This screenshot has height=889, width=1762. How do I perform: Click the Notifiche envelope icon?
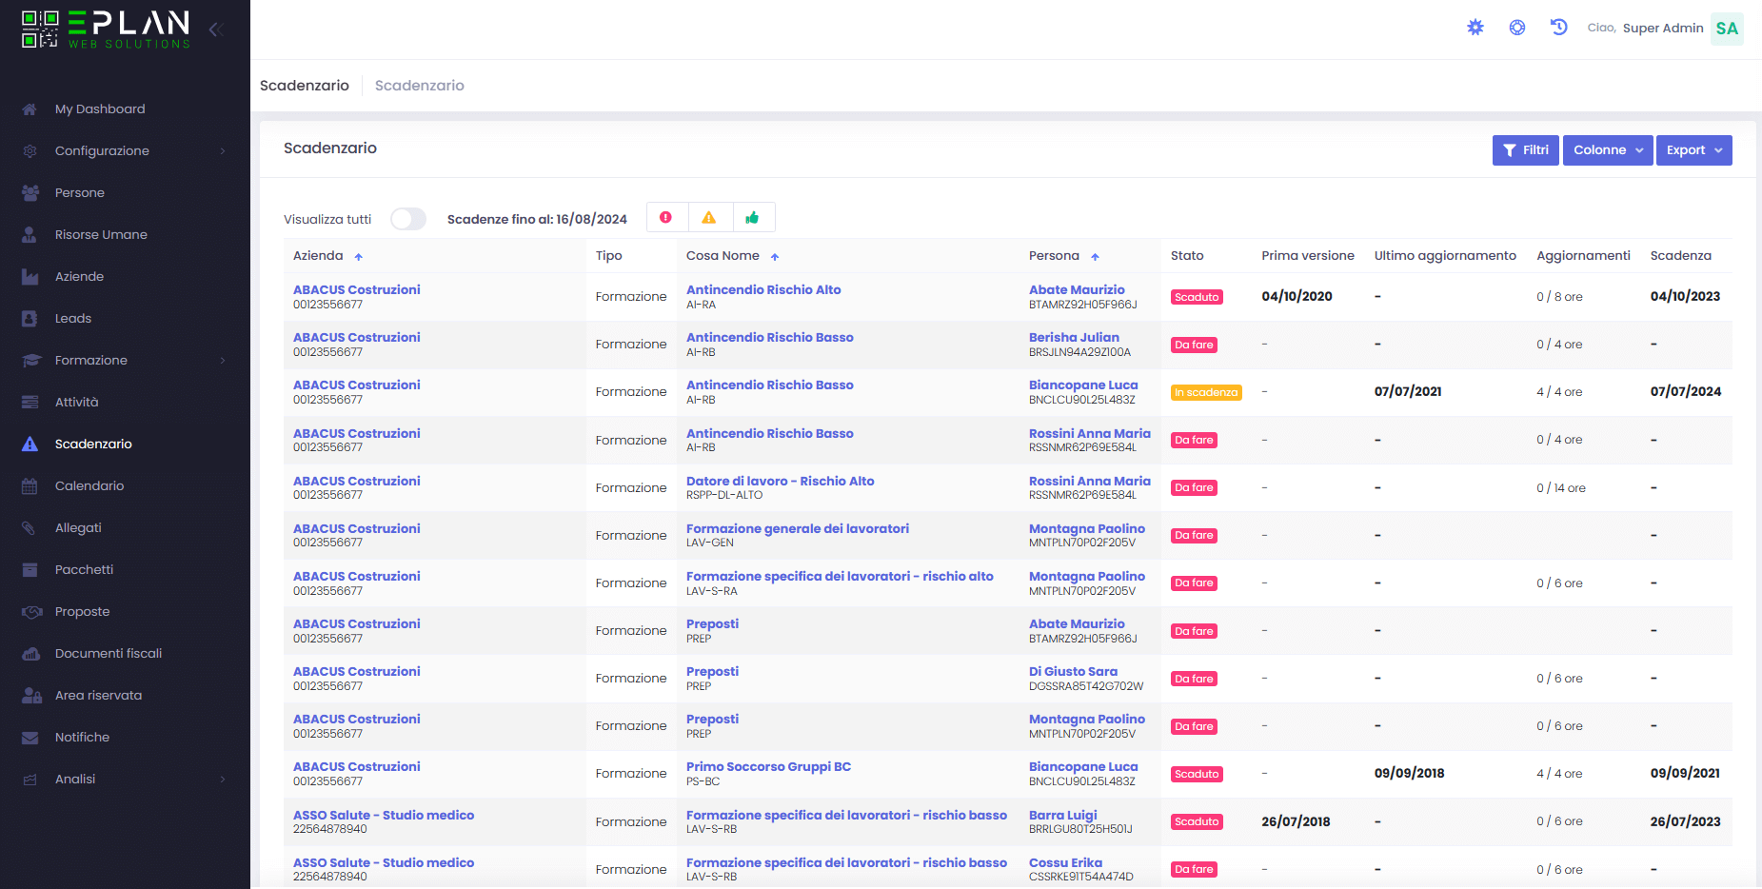coord(30,738)
